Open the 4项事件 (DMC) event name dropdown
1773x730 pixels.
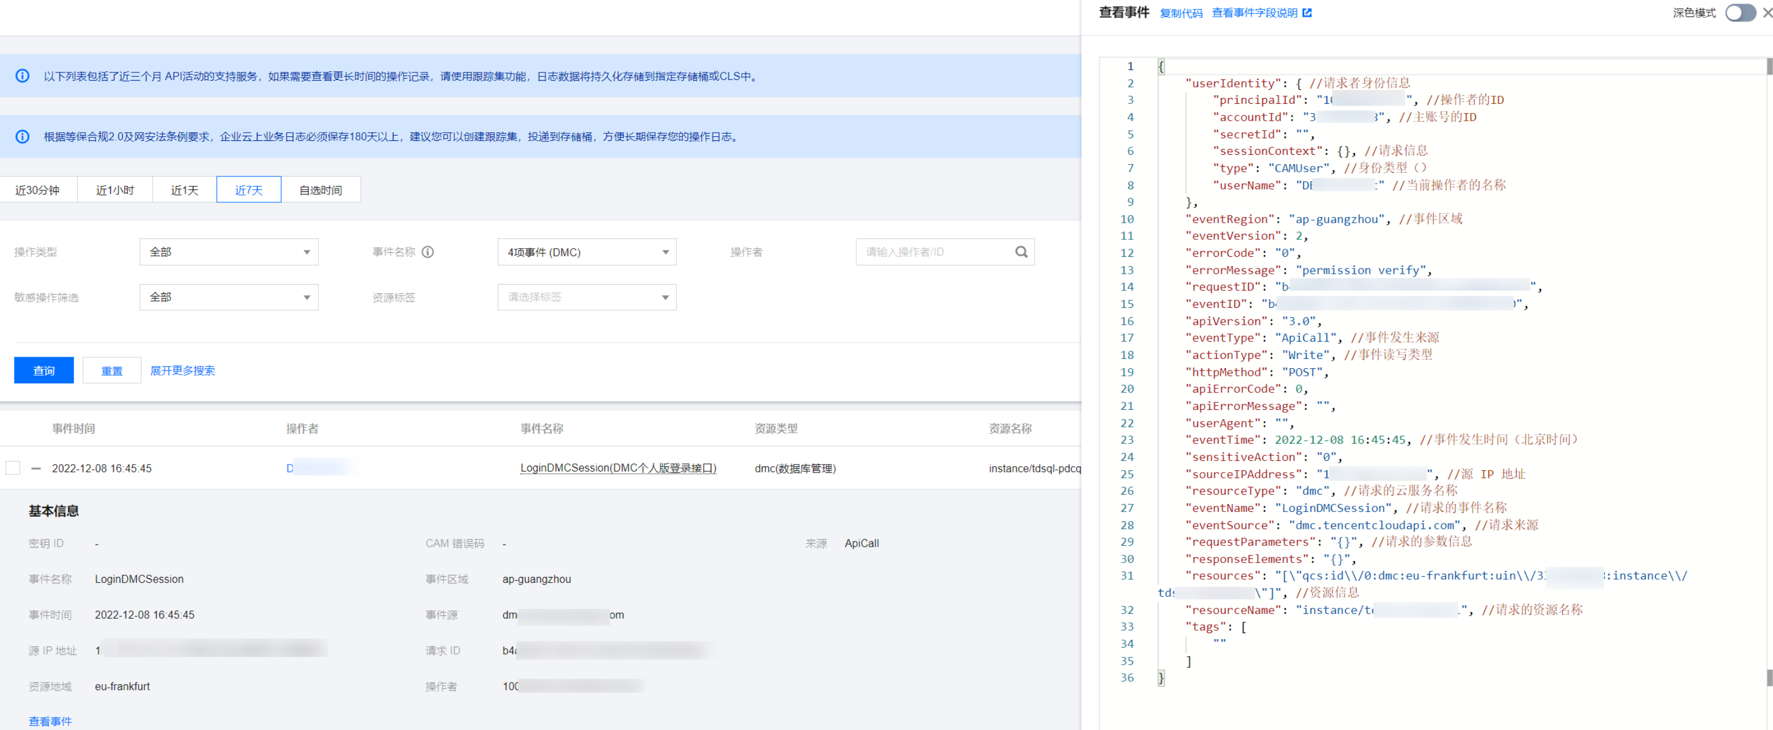click(587, 252)
